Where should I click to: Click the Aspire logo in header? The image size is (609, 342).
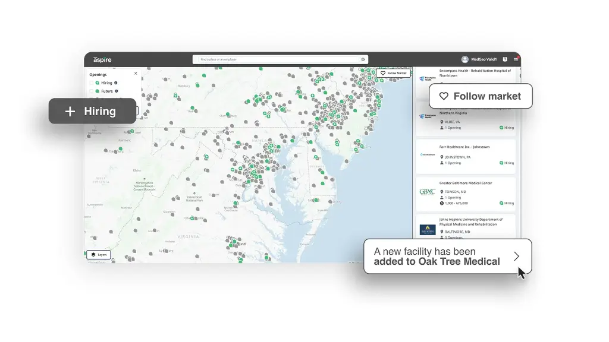click(102, 59)
